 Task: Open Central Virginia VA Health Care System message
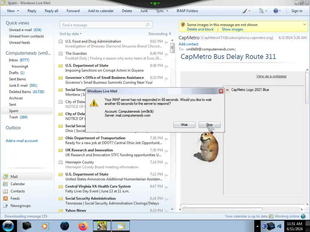tap(114, 188)
